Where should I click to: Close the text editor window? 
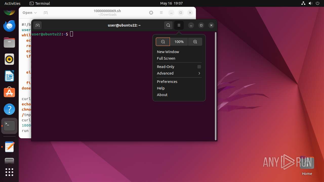point(190,13)
